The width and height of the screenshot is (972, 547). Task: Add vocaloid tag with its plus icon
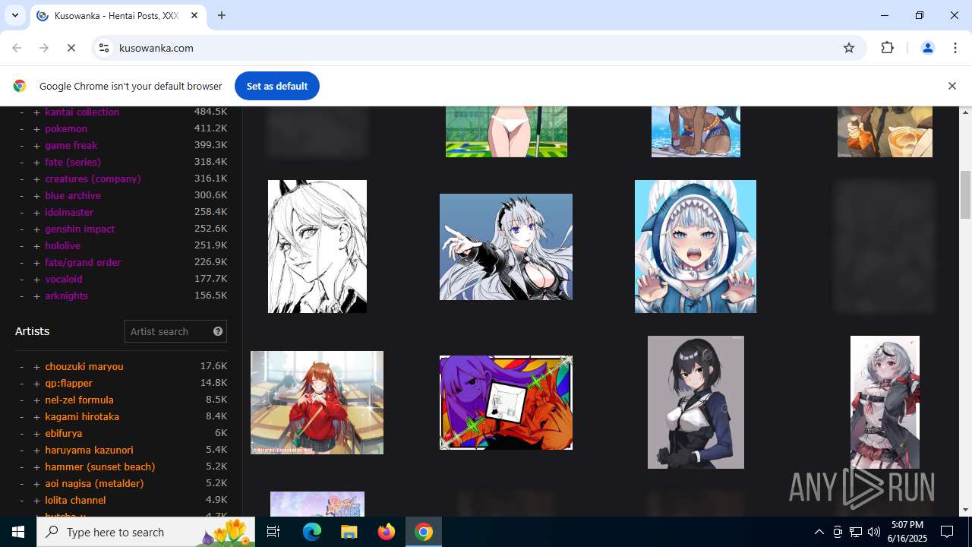(36, 280)
